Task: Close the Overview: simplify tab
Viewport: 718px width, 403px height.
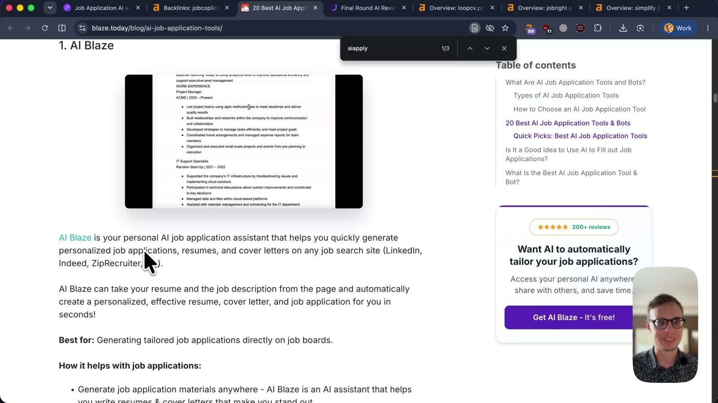Action: 669,8
